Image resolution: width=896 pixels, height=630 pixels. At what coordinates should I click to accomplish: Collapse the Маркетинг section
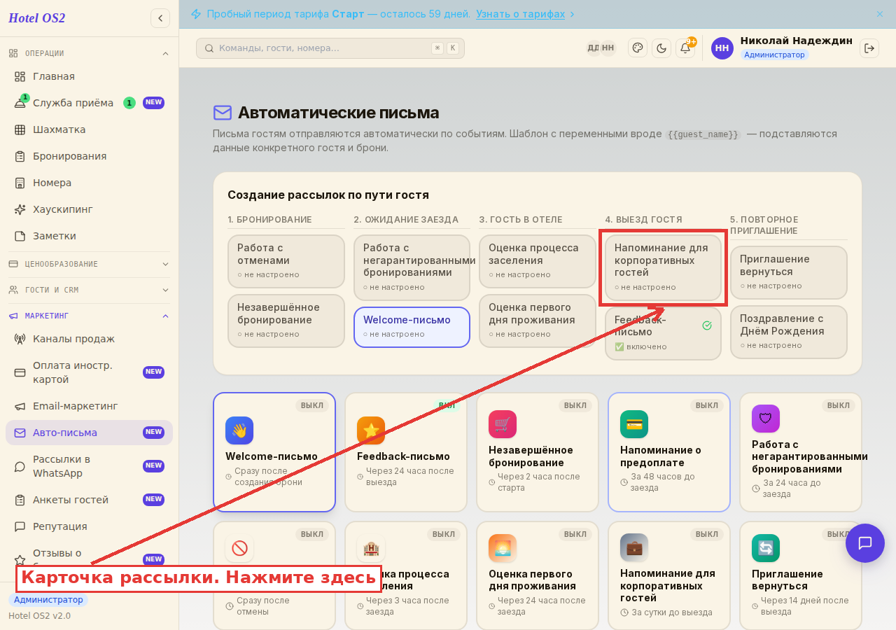(x=89, y=316)
